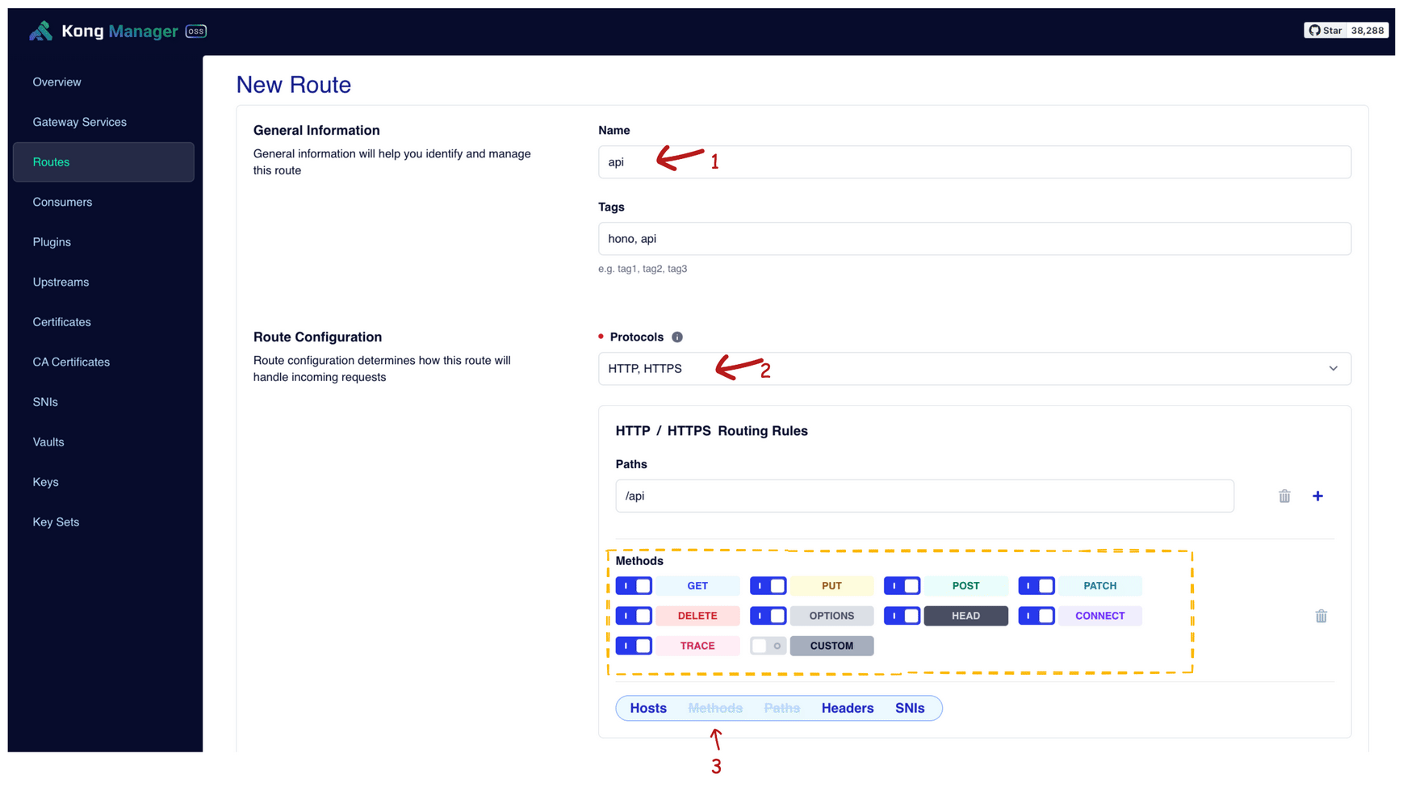Go to Plugins in the sidebar
The width and height of the screenshot is (1403, 787).
(x=52, y=242)
